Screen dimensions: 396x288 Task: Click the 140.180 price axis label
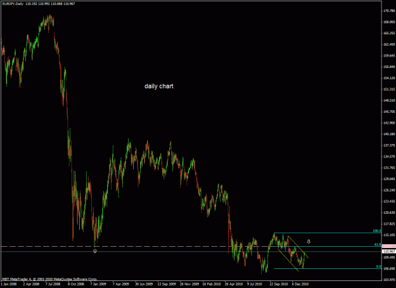pyautogui.click(x=389, y=134)
